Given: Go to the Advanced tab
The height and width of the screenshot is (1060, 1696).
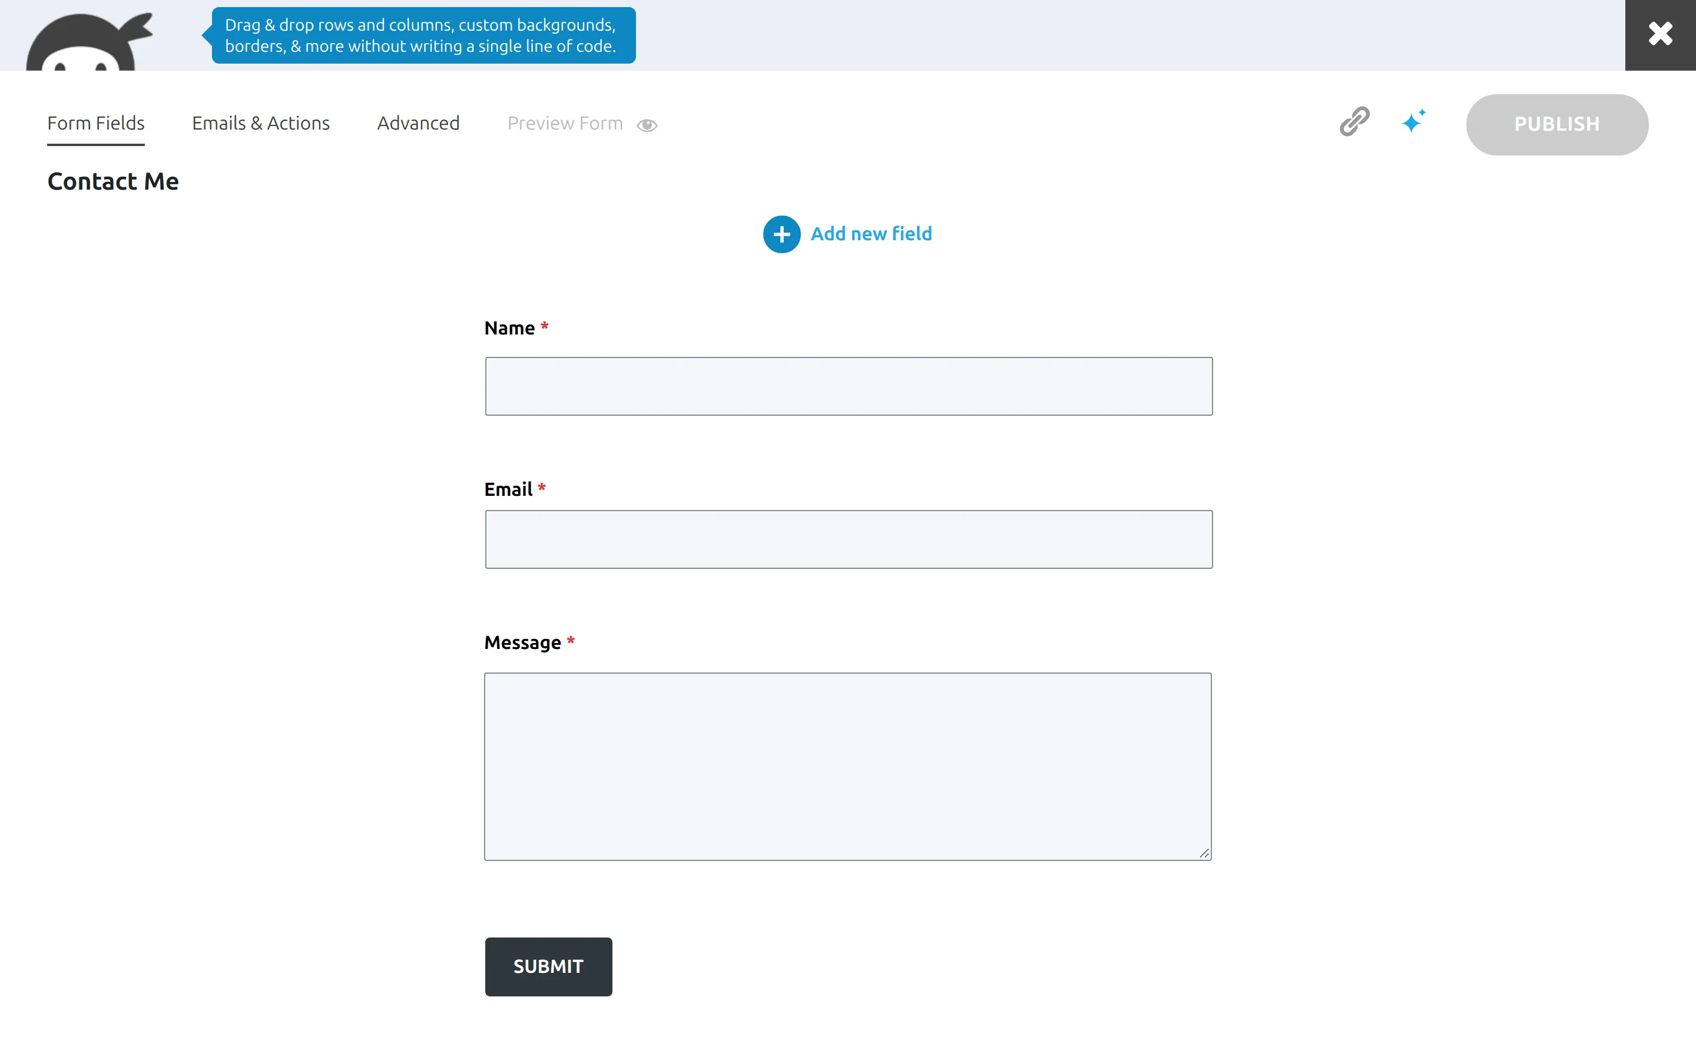Looking at the screenshot, I should [x=418, y=124].
